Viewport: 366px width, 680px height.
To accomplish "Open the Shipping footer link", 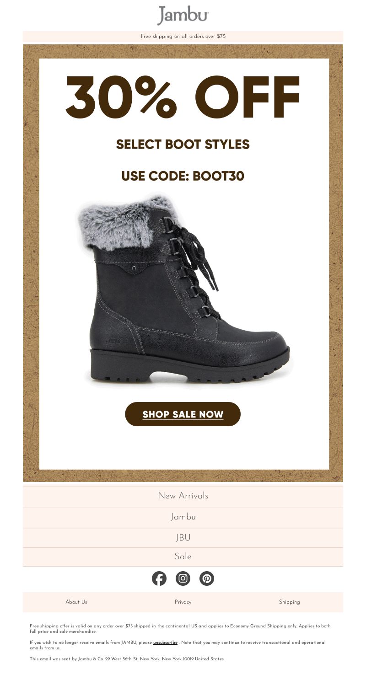I will click(x=290, y=602).
